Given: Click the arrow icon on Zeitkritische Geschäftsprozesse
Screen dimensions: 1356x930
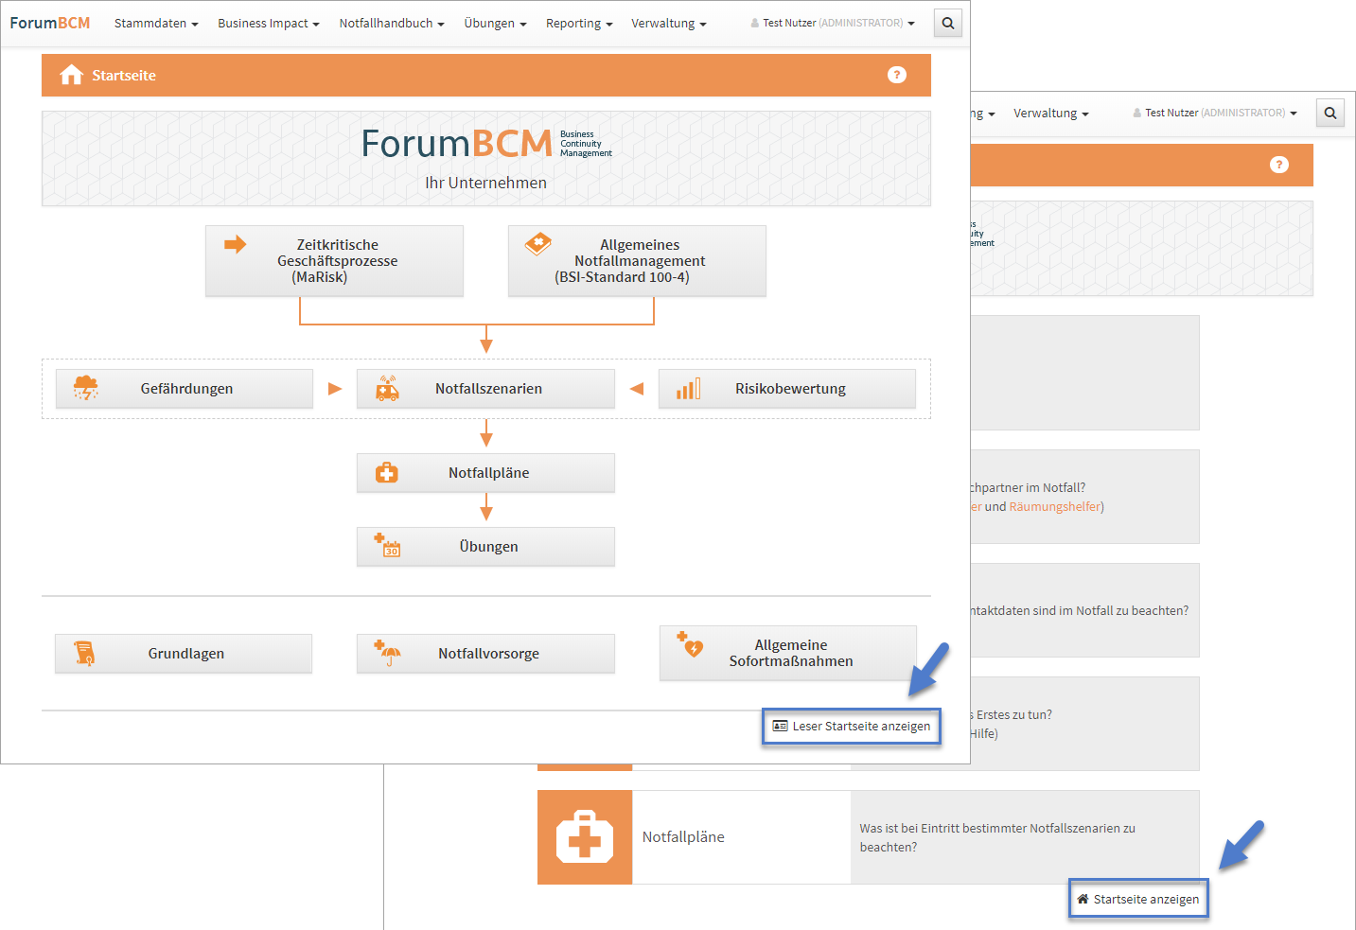Looking at the screenshot, I should 235,244.
